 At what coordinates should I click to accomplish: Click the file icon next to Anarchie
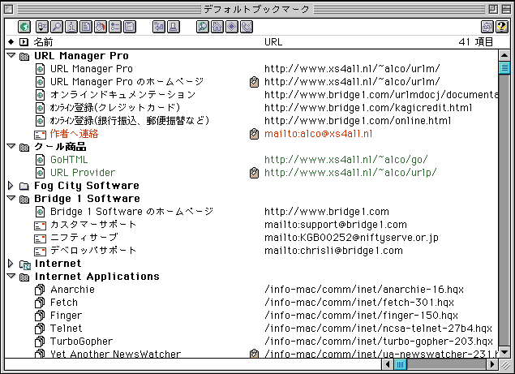40,290
